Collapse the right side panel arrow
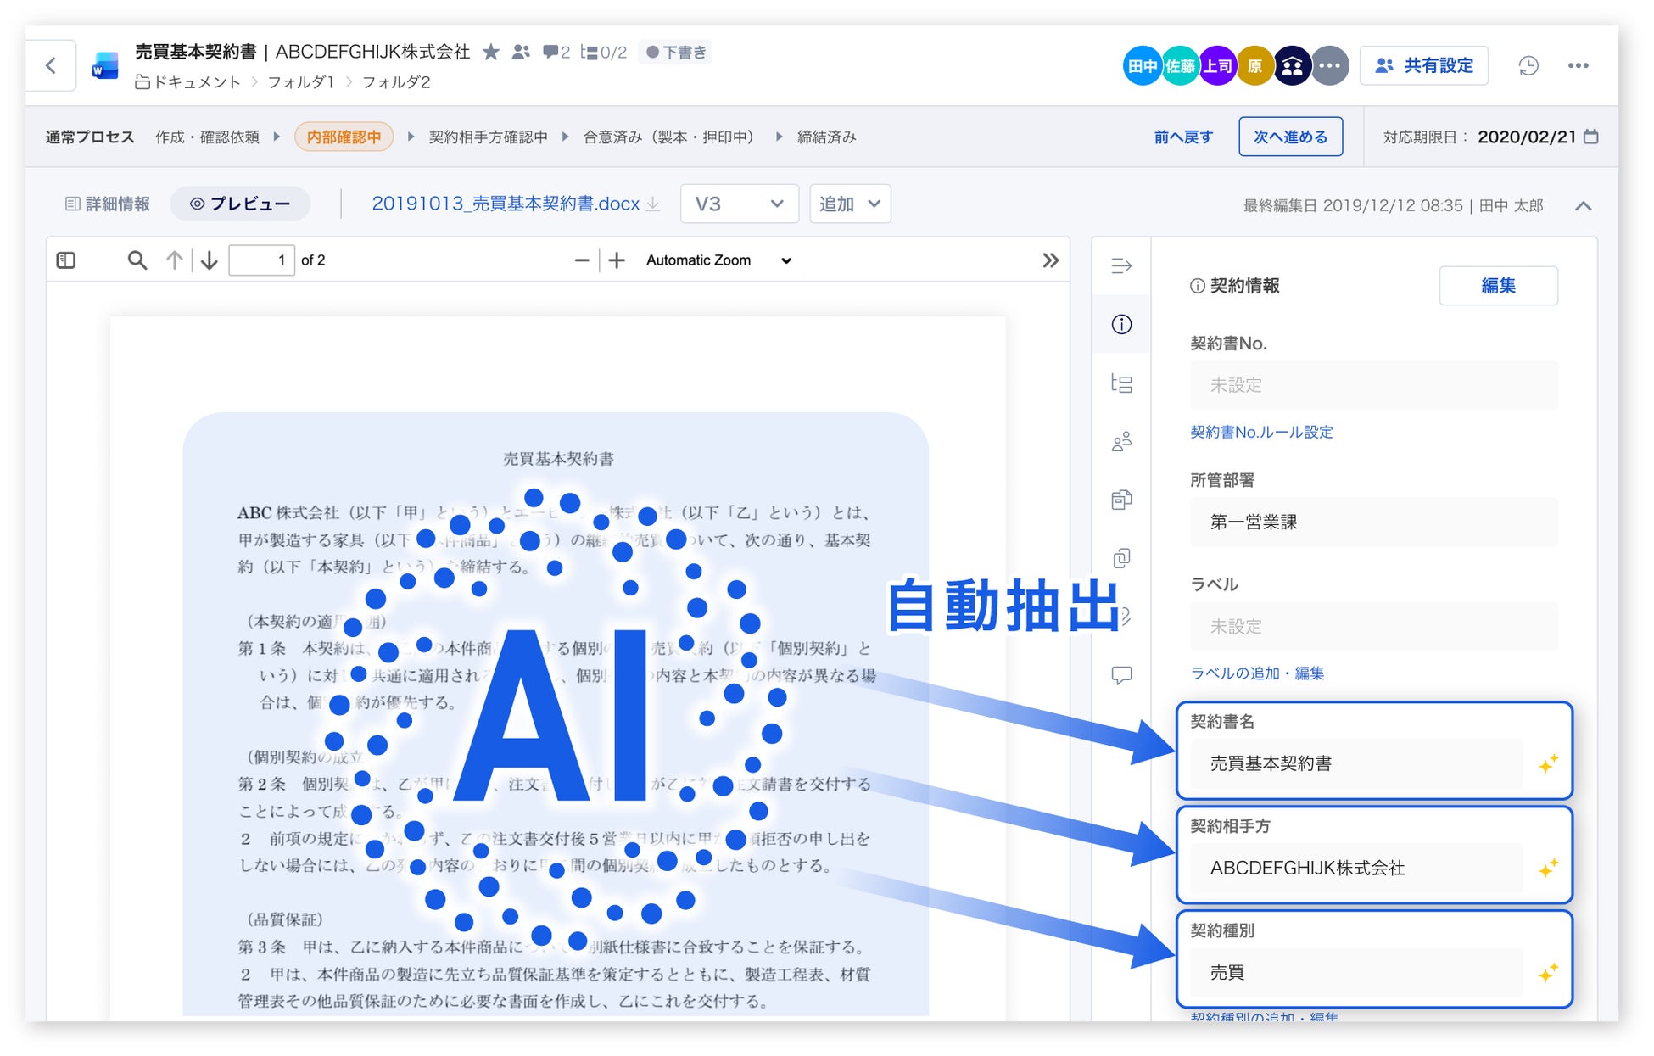The height and width of the screenshot is (1056, 1654). pos(1121,266)
